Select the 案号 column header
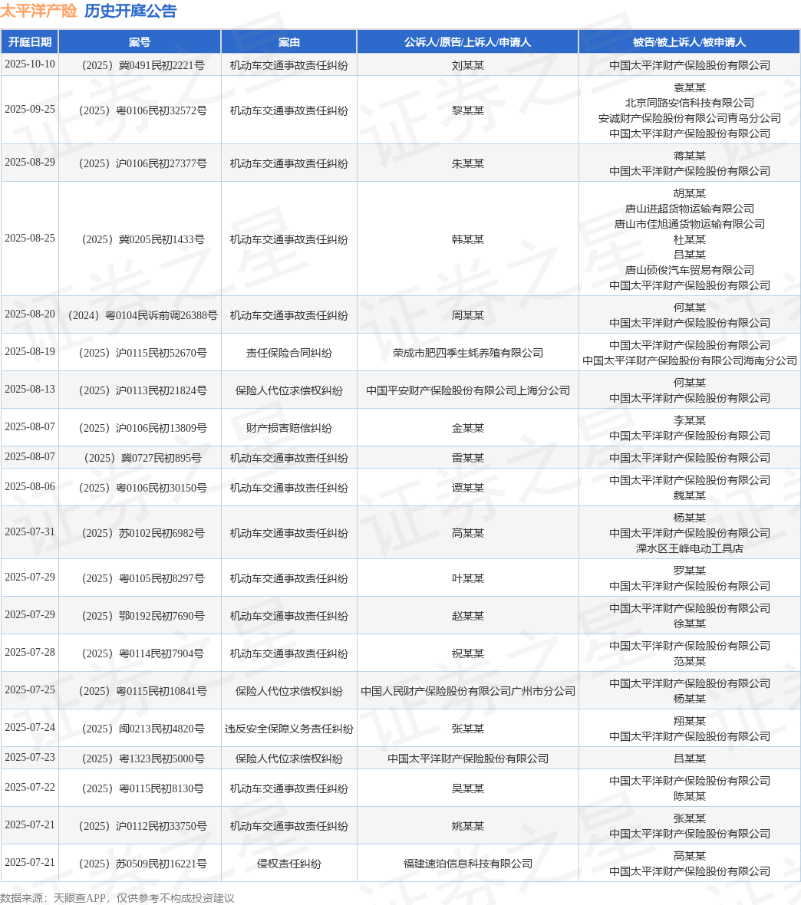 coord(140,42)
